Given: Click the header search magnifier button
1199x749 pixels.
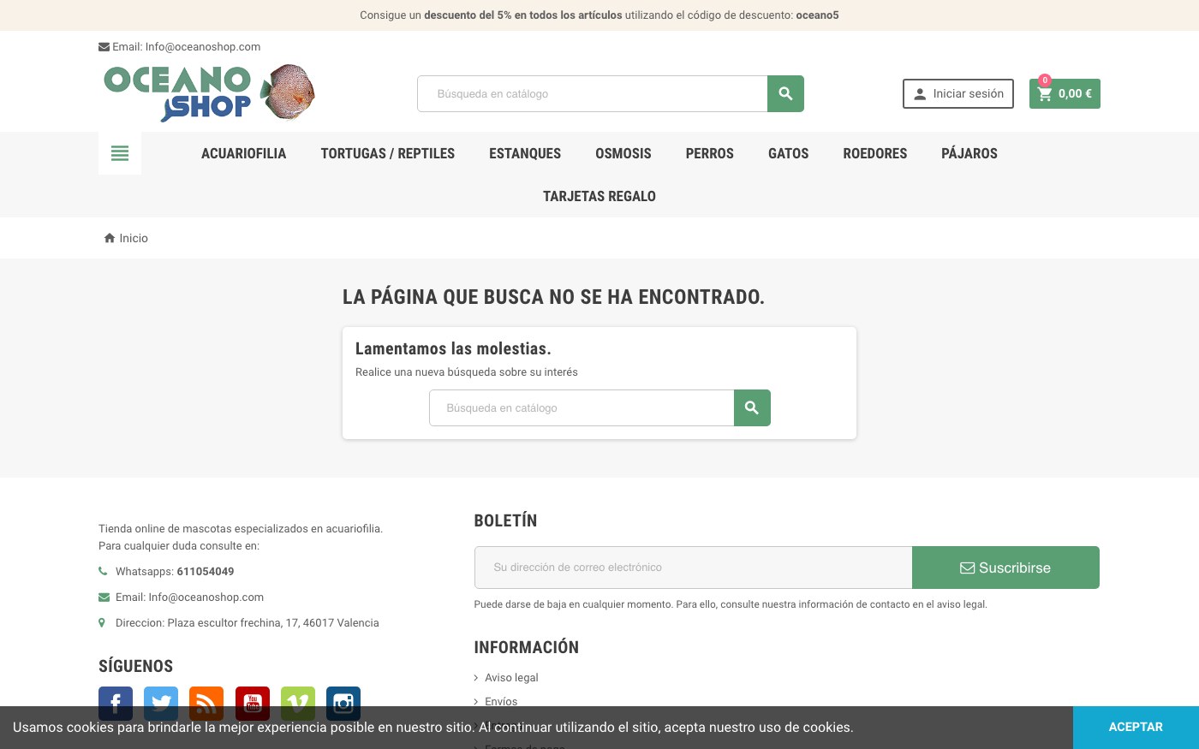Looking at the screenshot, I should pyautogui.click(x=785, y=94).
